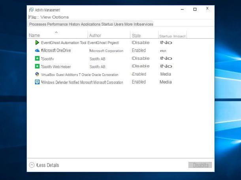Select the Microsoft OneDrive entry

[56, 50]
